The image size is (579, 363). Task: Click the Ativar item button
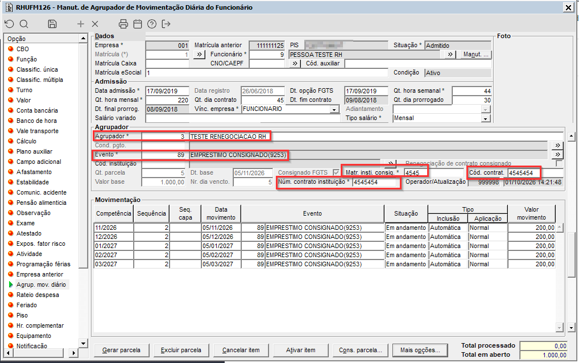click(300, 350)
